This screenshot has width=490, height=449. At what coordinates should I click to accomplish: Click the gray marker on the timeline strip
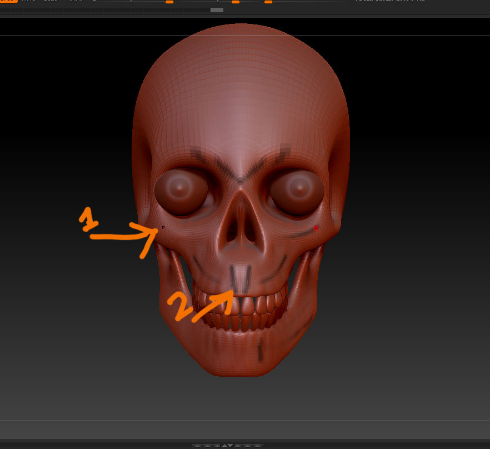coord(217,10)
